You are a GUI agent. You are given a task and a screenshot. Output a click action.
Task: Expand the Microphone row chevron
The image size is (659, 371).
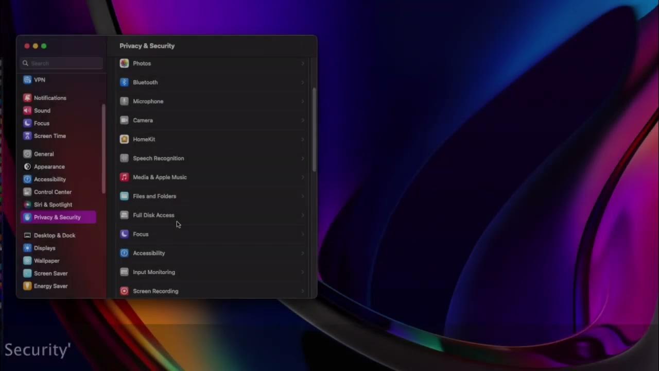(303, 102)
